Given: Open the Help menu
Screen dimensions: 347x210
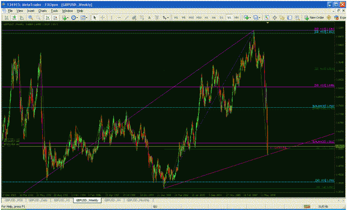Looking at the screenshot, I should (x=80, y=11).
